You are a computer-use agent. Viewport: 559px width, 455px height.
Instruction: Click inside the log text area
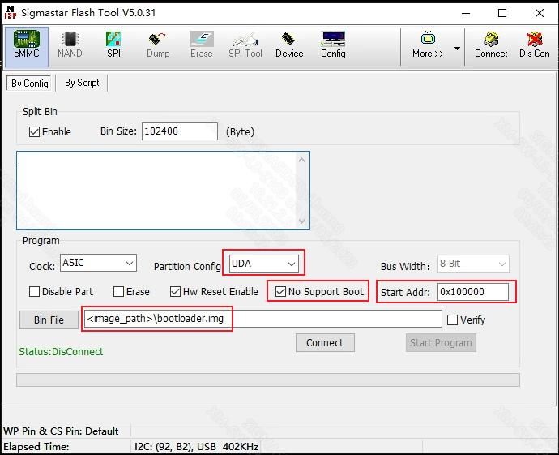coord(156,190)
